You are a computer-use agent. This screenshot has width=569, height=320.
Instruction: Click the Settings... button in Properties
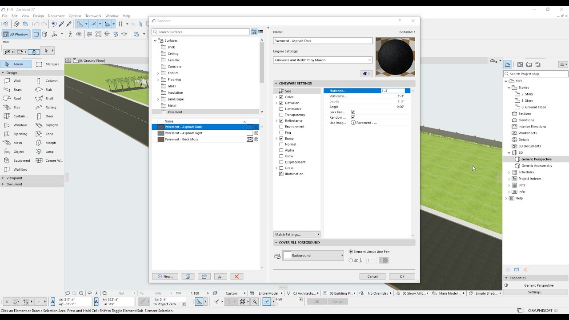[x=535, y=292]
